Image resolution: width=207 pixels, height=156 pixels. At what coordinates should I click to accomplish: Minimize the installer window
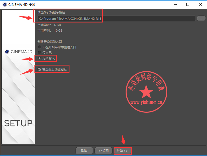click(175, 4)
